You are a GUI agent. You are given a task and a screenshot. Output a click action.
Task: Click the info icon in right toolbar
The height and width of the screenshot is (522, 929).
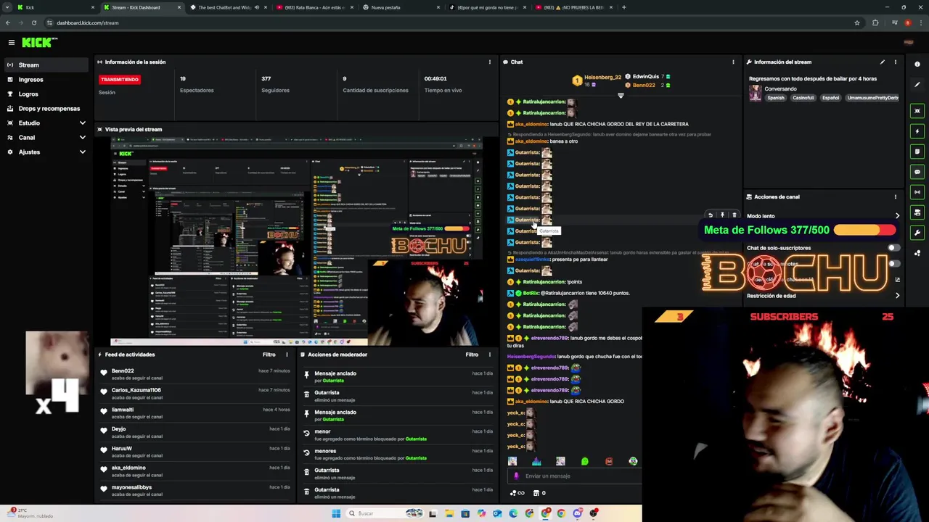pos(917,65)
